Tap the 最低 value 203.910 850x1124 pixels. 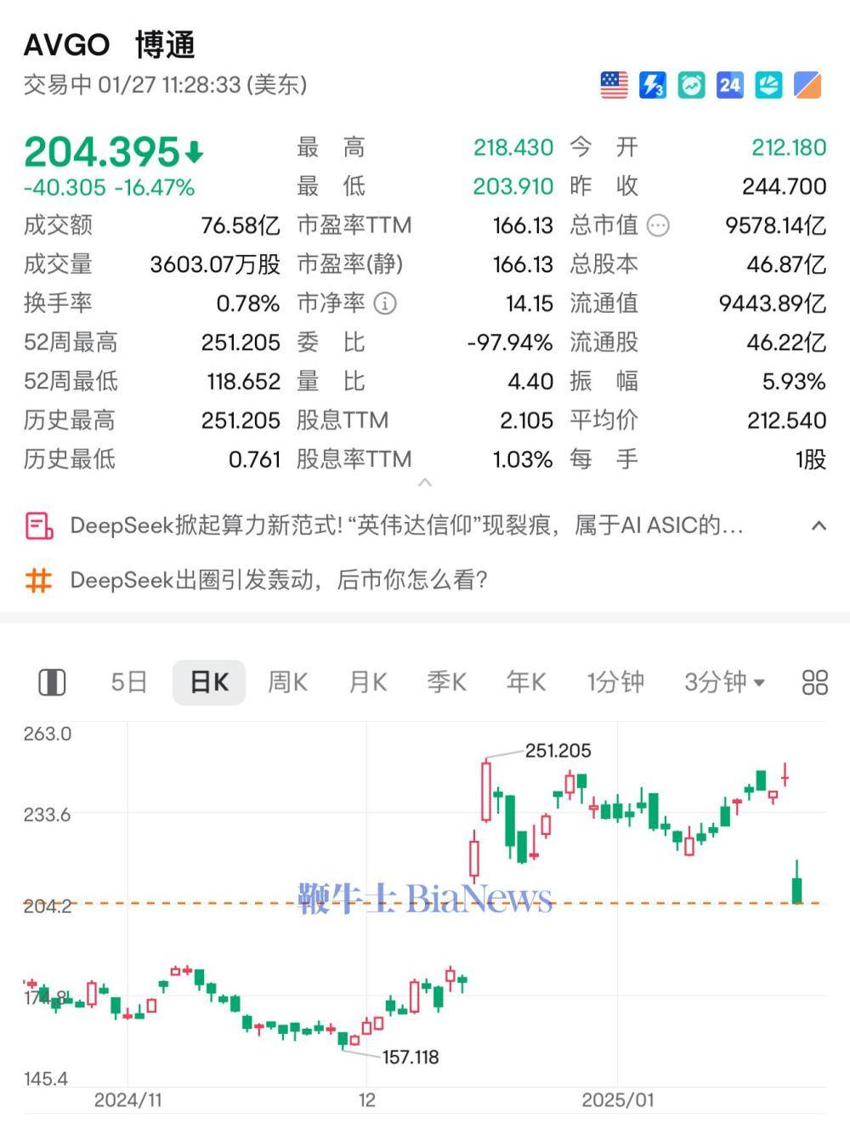pos(513,186)
